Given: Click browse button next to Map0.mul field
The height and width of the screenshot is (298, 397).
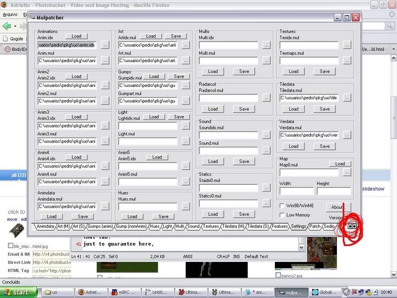Looking at the screenshot, I should tap(346, 172).
